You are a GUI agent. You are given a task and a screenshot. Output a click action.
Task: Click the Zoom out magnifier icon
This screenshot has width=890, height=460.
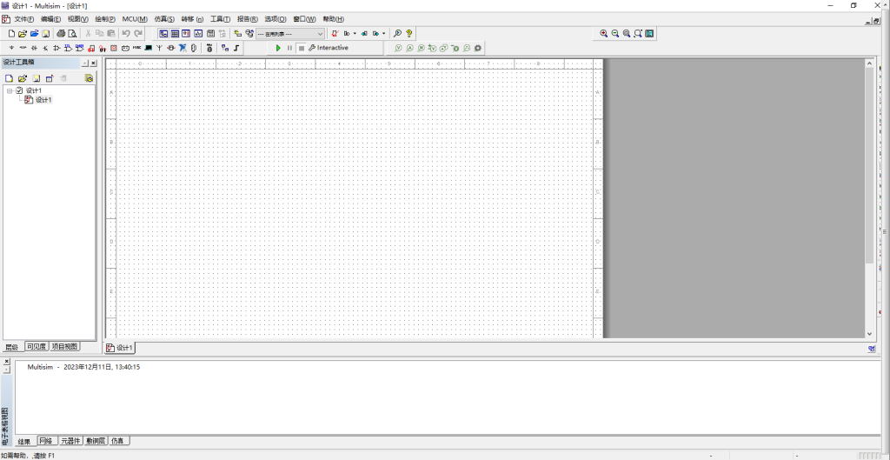[x=614, y=33]
